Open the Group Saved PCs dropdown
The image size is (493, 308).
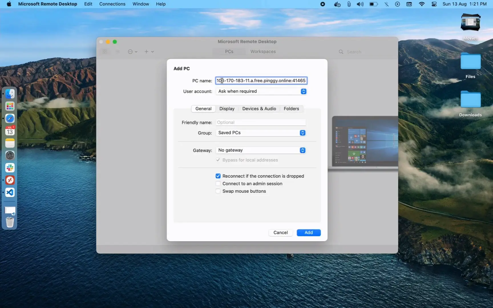coord(261,133)
